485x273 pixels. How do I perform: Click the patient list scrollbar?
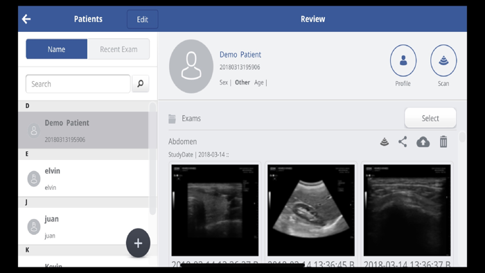tap(152, 159)
